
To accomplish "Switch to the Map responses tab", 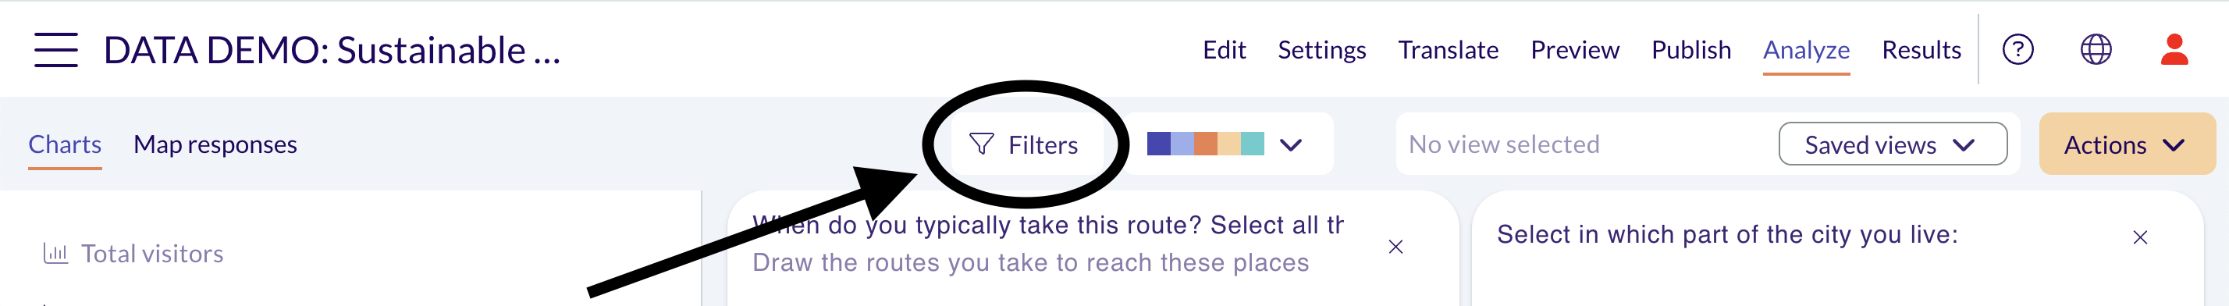I will [215, 144].
